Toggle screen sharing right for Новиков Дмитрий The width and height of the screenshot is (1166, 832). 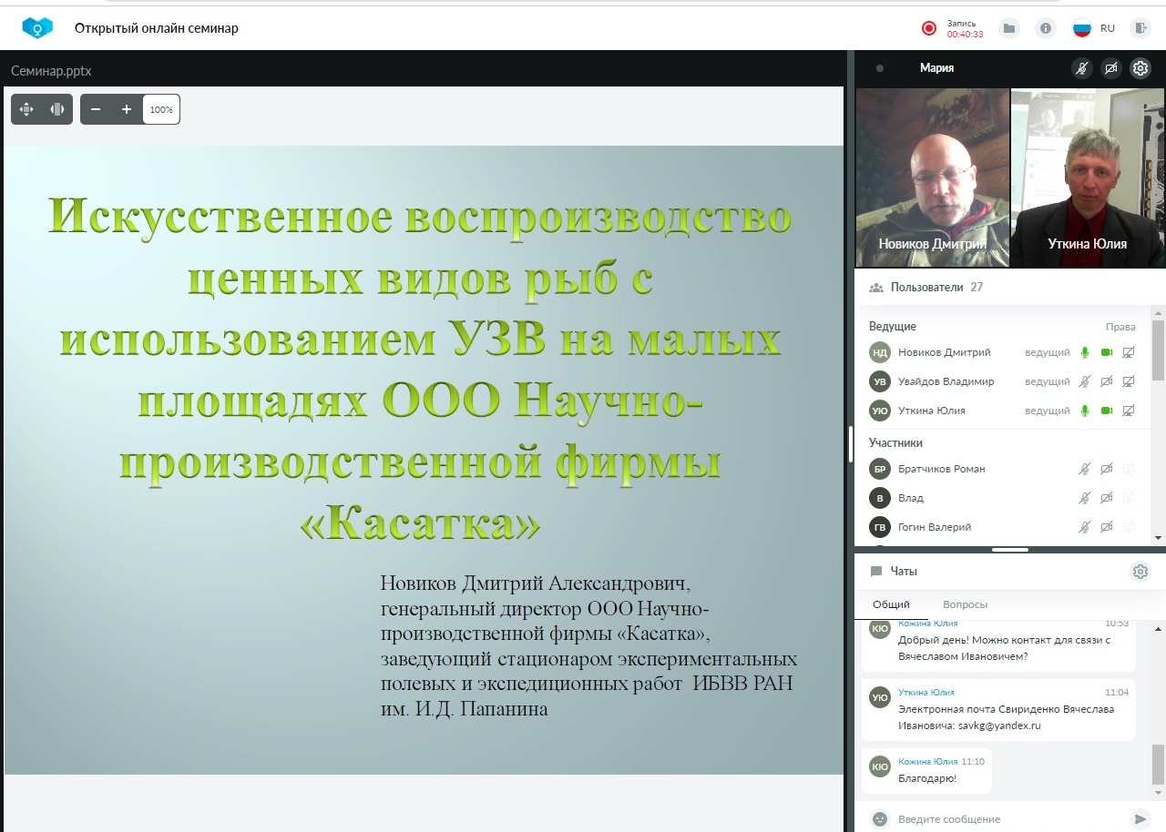tap(1129, 352)
